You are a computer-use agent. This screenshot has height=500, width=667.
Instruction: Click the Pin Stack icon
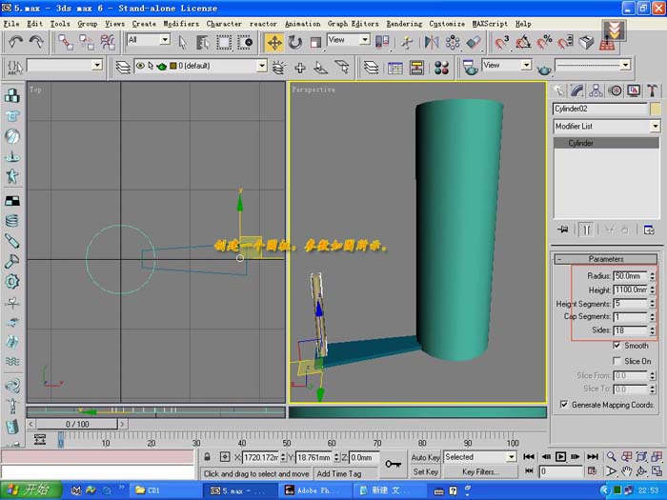[x=563, y=230]
